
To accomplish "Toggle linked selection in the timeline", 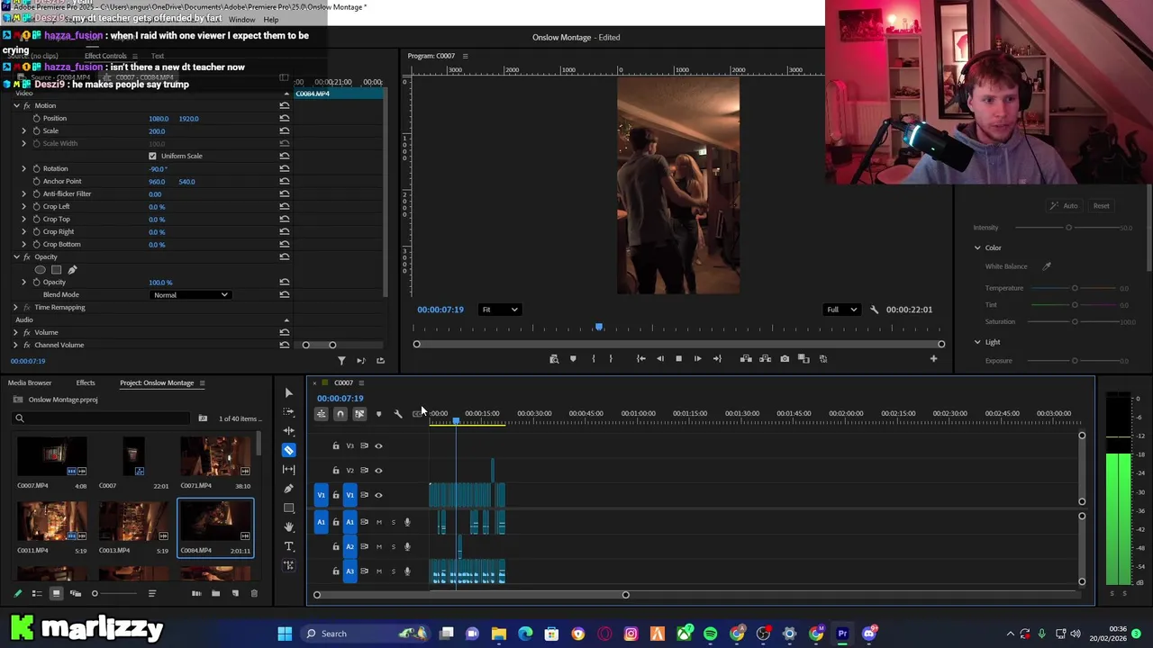I will pos(359,414).
